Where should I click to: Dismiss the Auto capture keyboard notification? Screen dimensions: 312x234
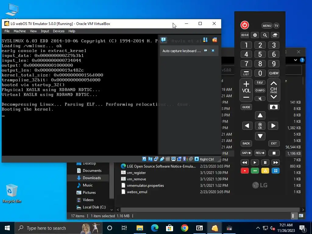click(213, 51)
